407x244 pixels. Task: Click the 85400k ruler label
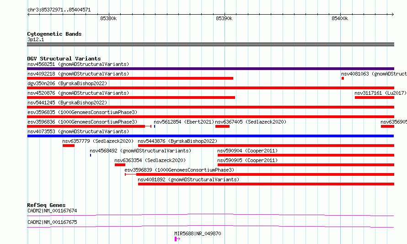click(x=340, y=19)
